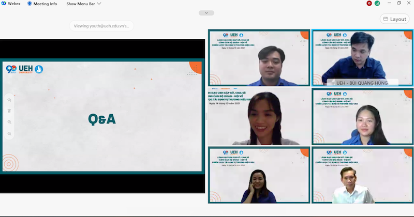Click the remote control request icon in the sidebar
This screenshot has width=414, height=217.
(9, 111)
